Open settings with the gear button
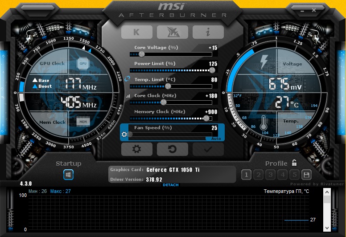Screen dimensions: 346x237 pos(137,149)
